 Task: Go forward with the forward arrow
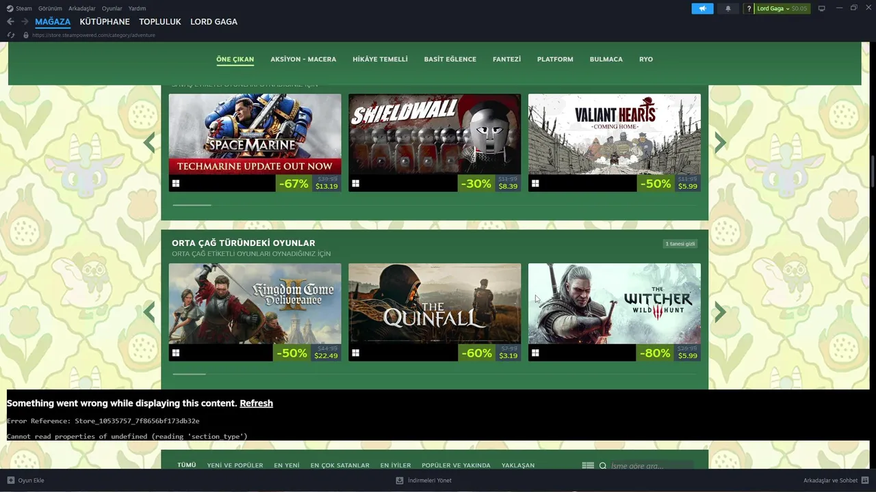[25, 22]
